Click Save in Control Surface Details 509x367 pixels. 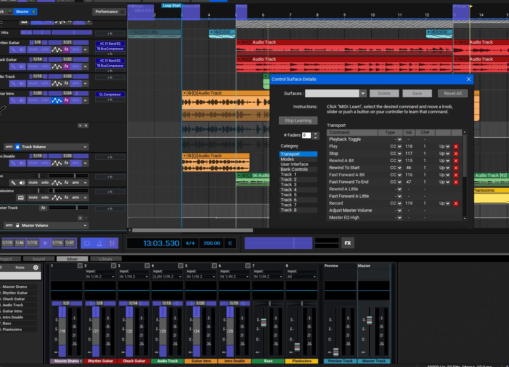tap(417, 93)
